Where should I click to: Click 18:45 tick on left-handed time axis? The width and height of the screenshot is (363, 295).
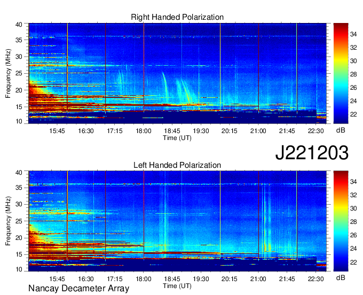pyautogui.click(x=172, y=279)
